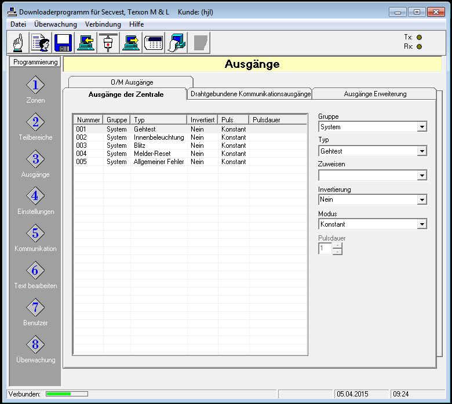Open the Gruppe dropdown

(422, 127)
